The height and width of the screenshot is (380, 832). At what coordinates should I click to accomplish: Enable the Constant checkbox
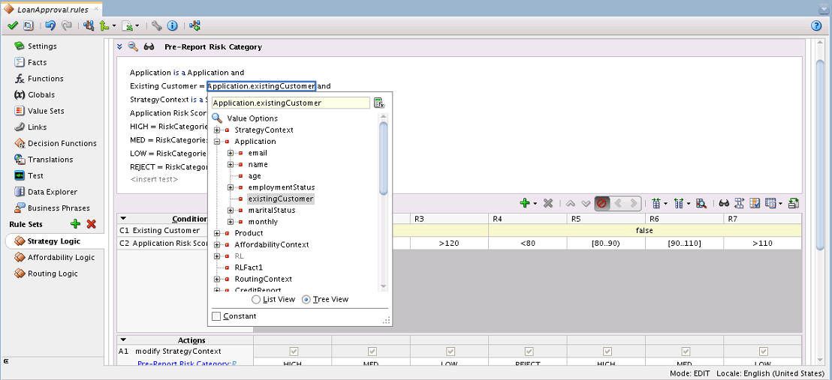point(216,316)
